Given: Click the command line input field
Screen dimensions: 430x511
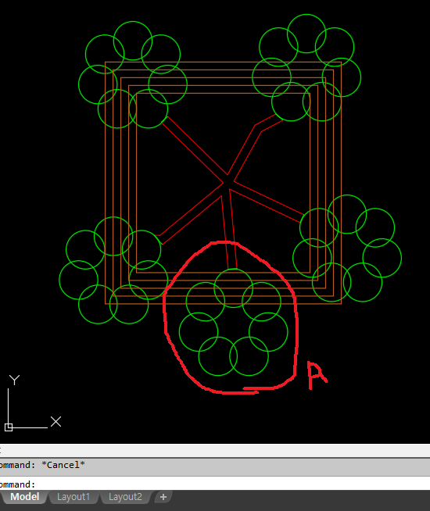Looking at the screenshot, I should click(215, 484).
